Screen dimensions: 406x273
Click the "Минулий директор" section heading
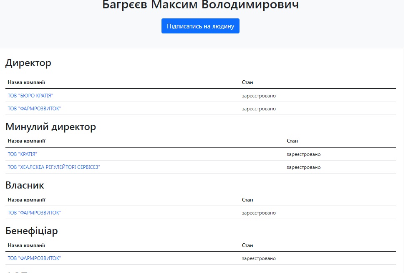point(50,127)
